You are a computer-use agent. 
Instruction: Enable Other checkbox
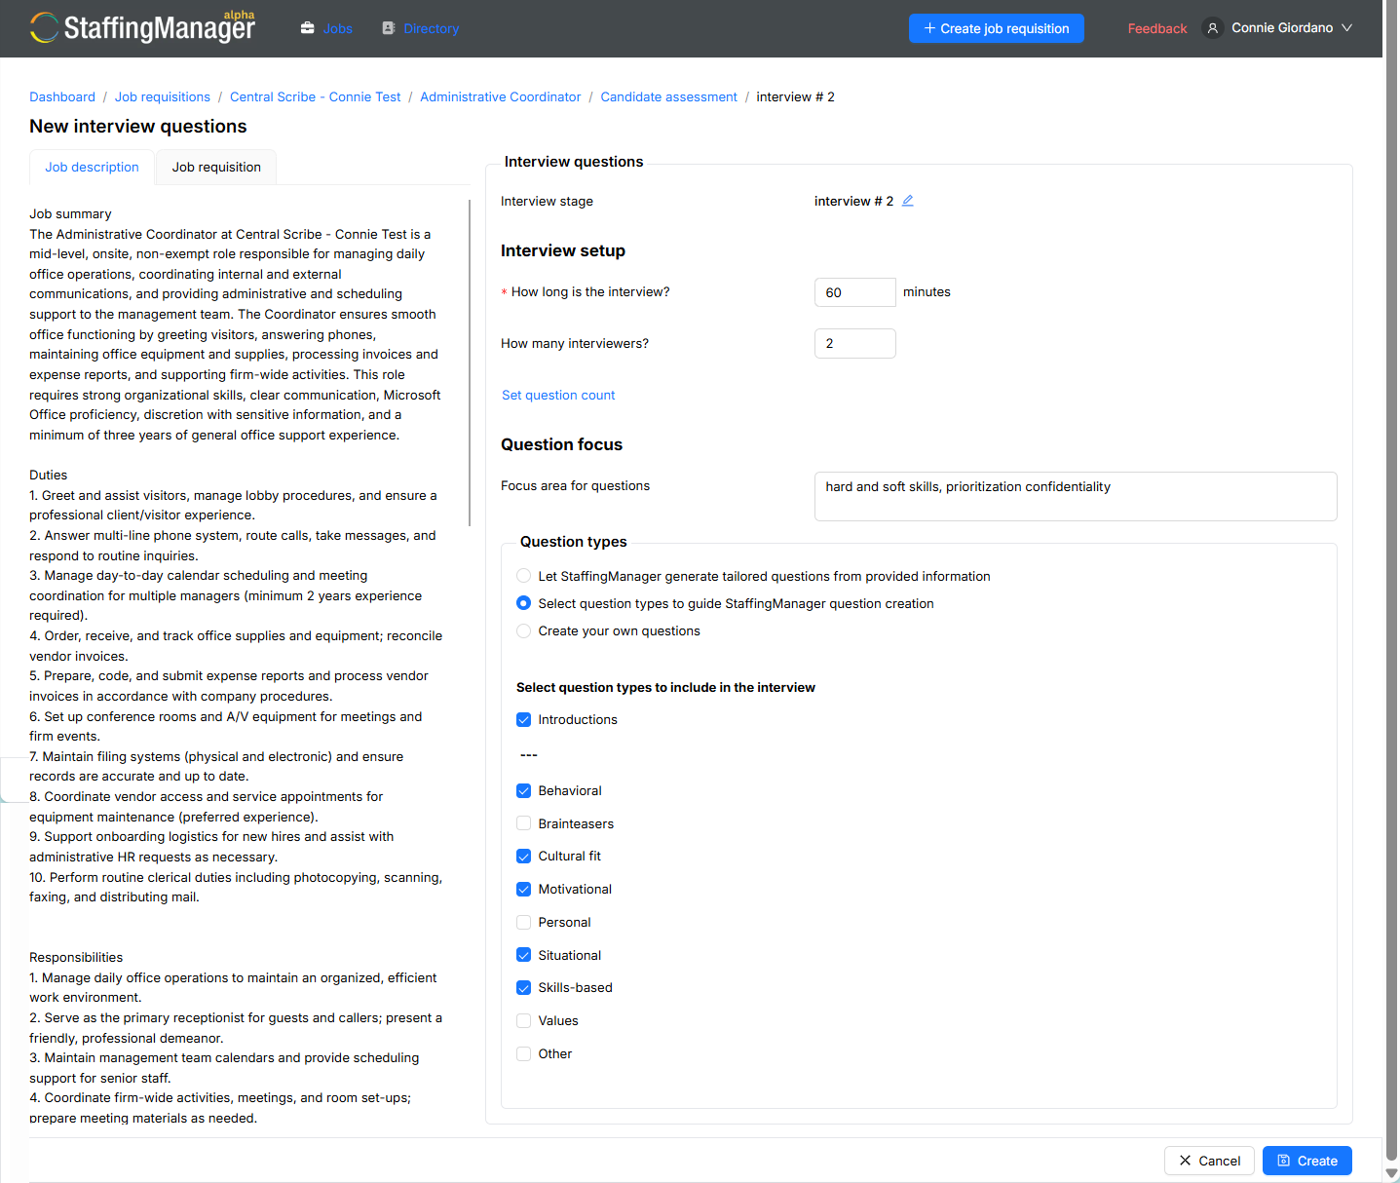click(524, 1053)
